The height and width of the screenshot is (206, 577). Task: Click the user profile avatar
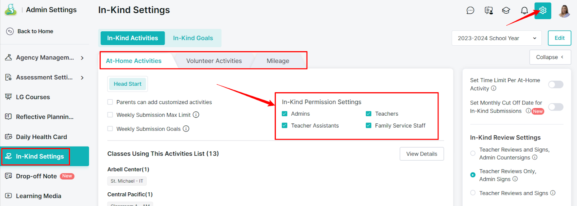pyautogui.click(x=564, y=11)
